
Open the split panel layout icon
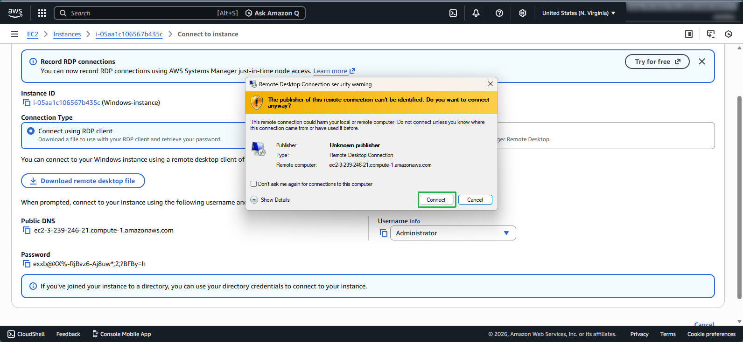point(689,34)
